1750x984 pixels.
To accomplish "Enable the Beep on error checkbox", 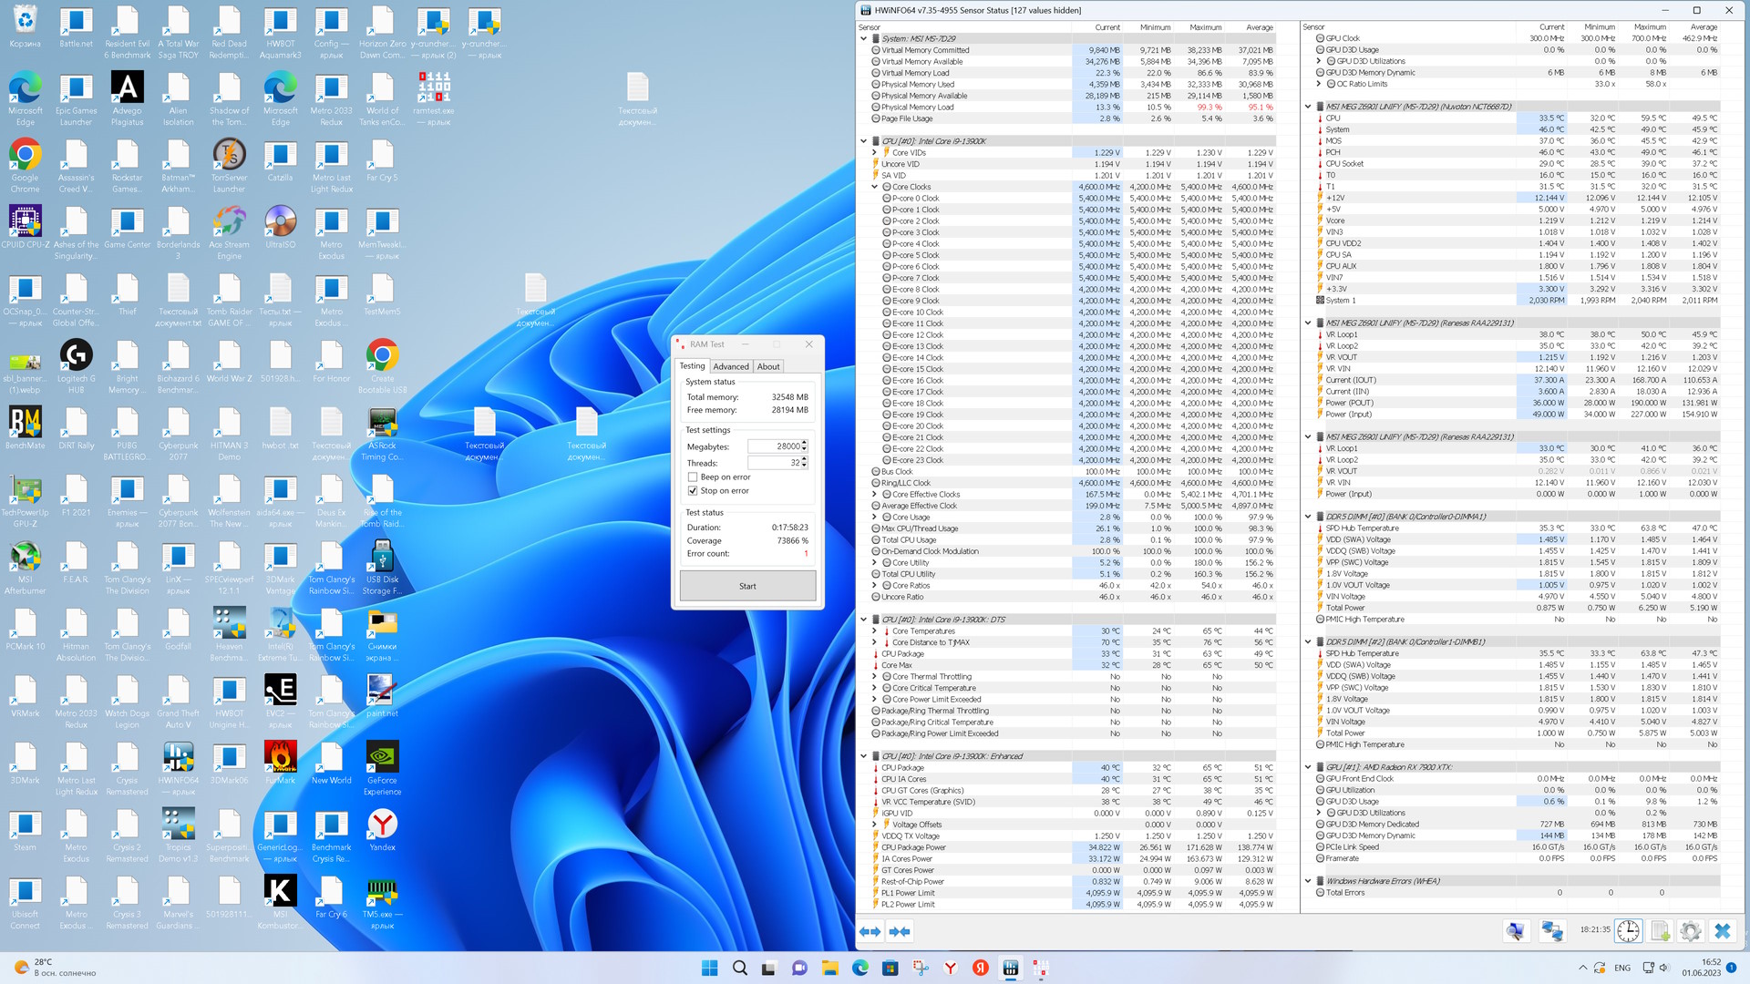I will [x=693, y=477].
